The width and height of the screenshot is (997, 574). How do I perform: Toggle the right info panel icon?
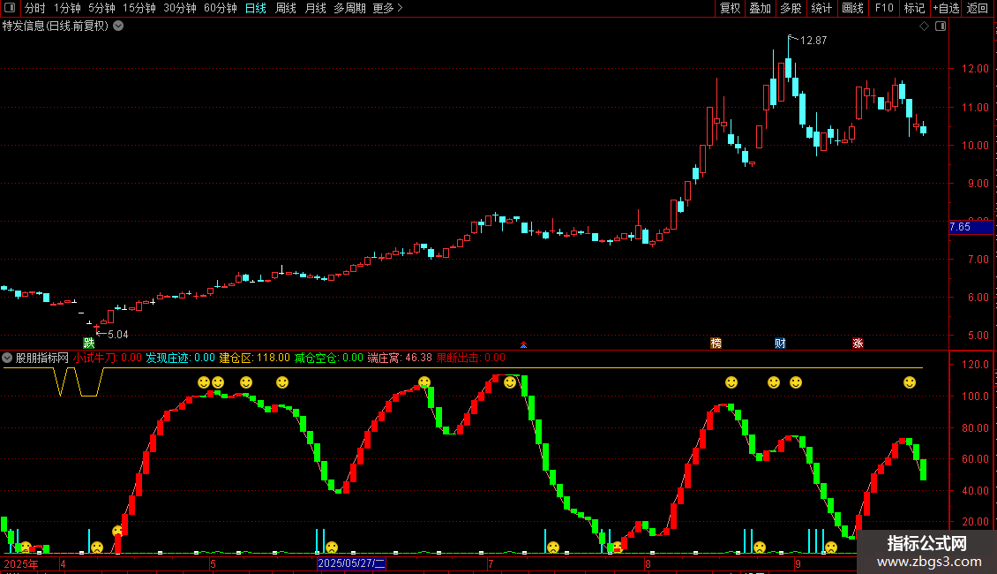941,26
